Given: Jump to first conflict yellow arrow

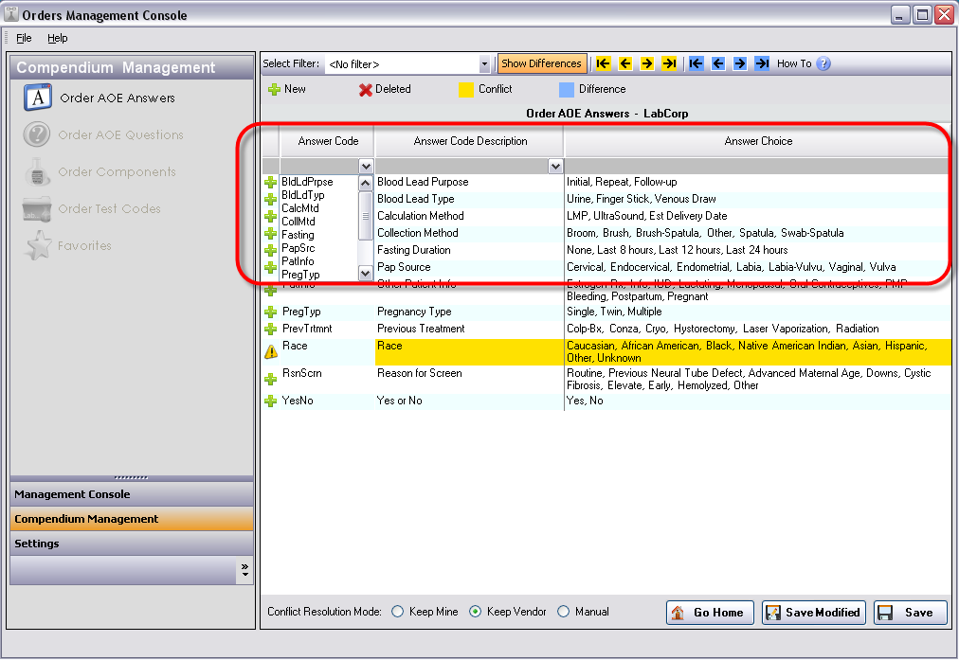Looking at the screenshot, I should (x=603, y=63).
